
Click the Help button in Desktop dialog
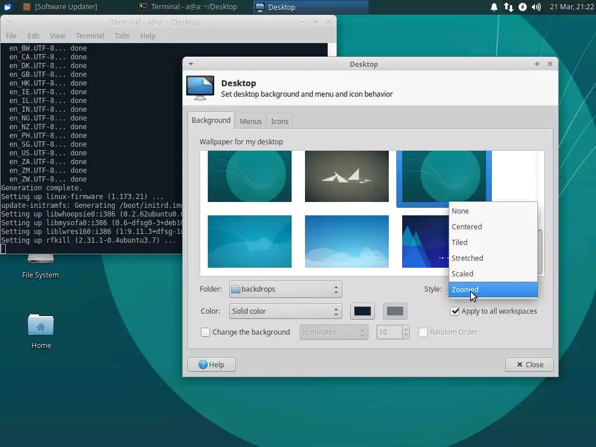point(211,364)
